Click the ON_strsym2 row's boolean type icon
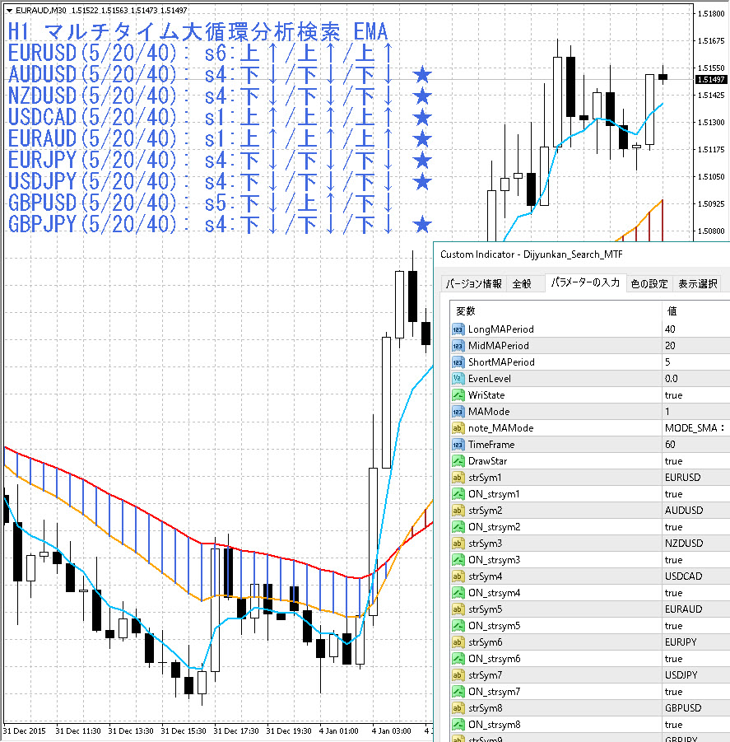The width and height of the screenshot is (730, 742). 458,527
